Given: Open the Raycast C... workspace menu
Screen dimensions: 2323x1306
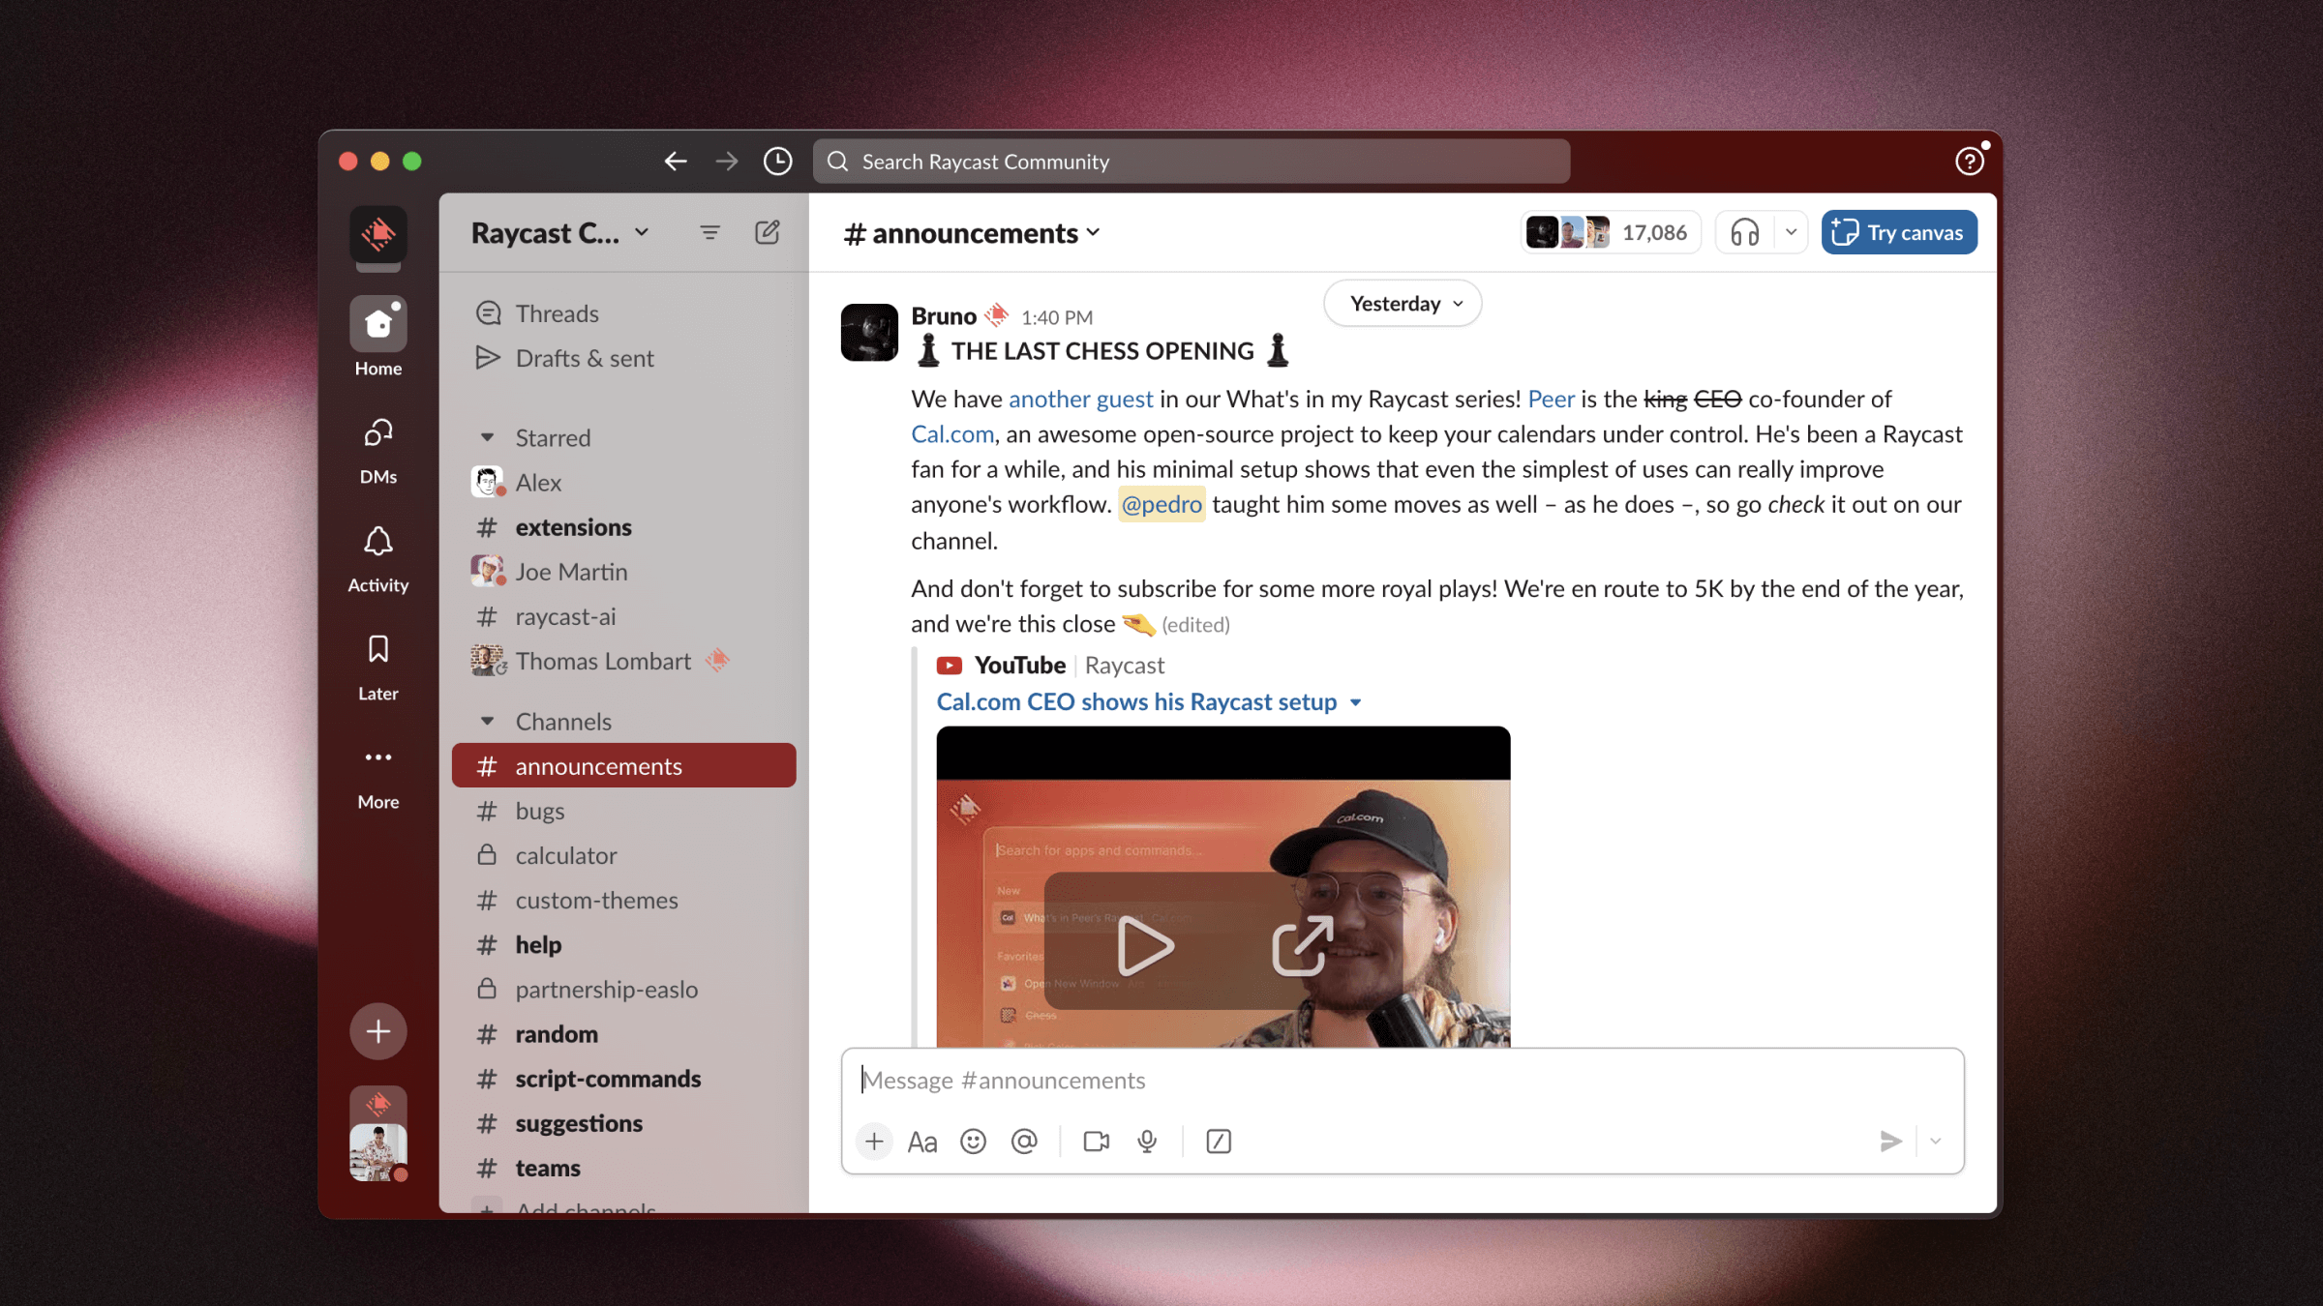Looking at the screenshot, I should [559, 233].
